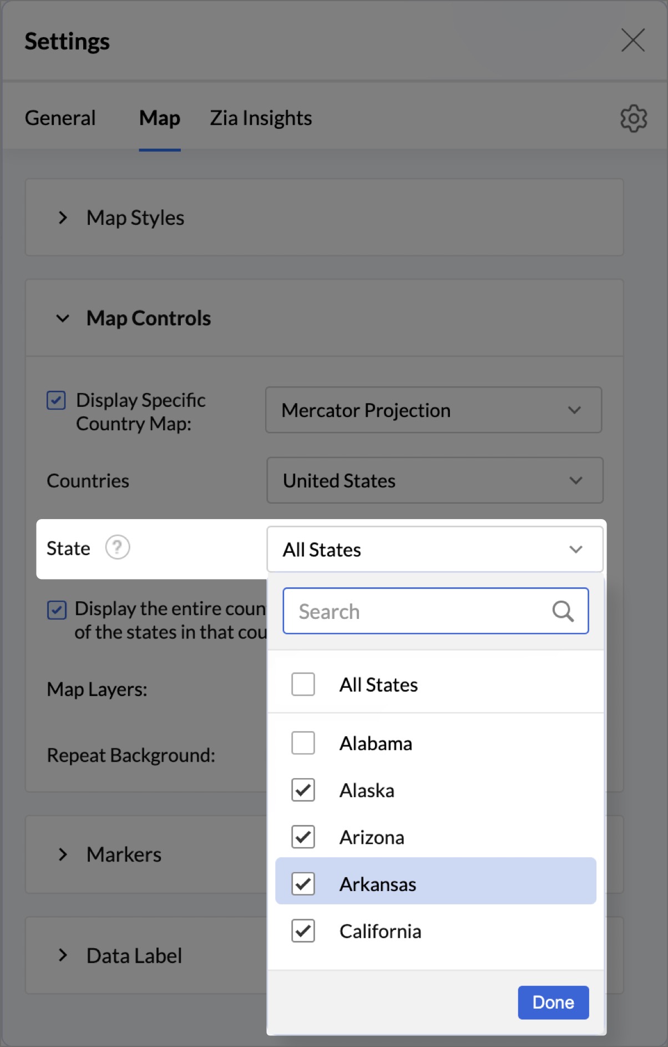The width and height of the screenshot is (668, 1047).
Task: Check the All States checkbox
Action: (303, 684)
